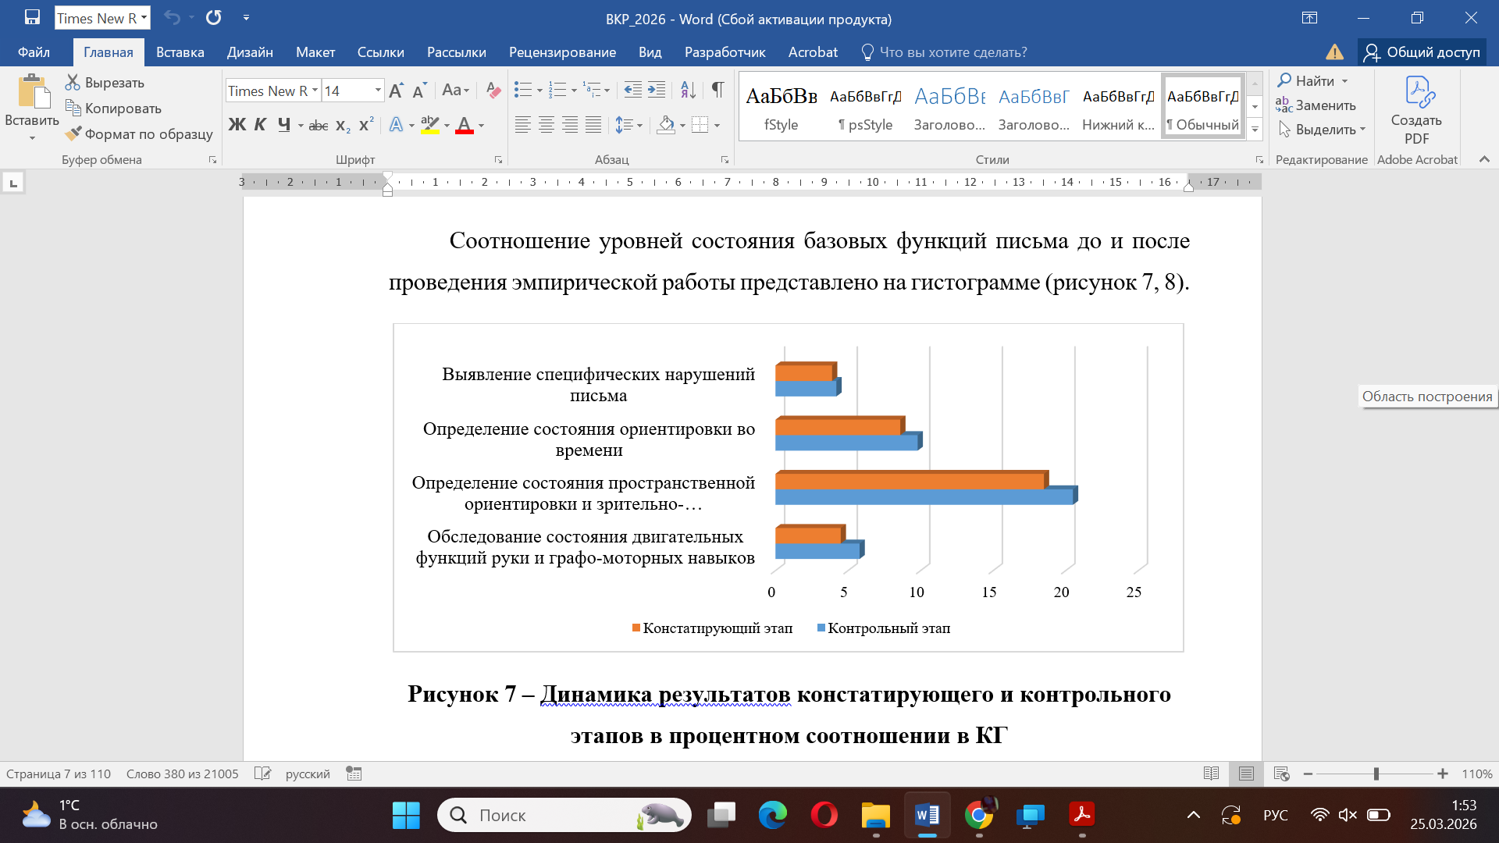Image resolution: width=1499 pixels, height=843 pixels.
Task: Toggle show paragraph marks (¶)
Action: point(717,90)
